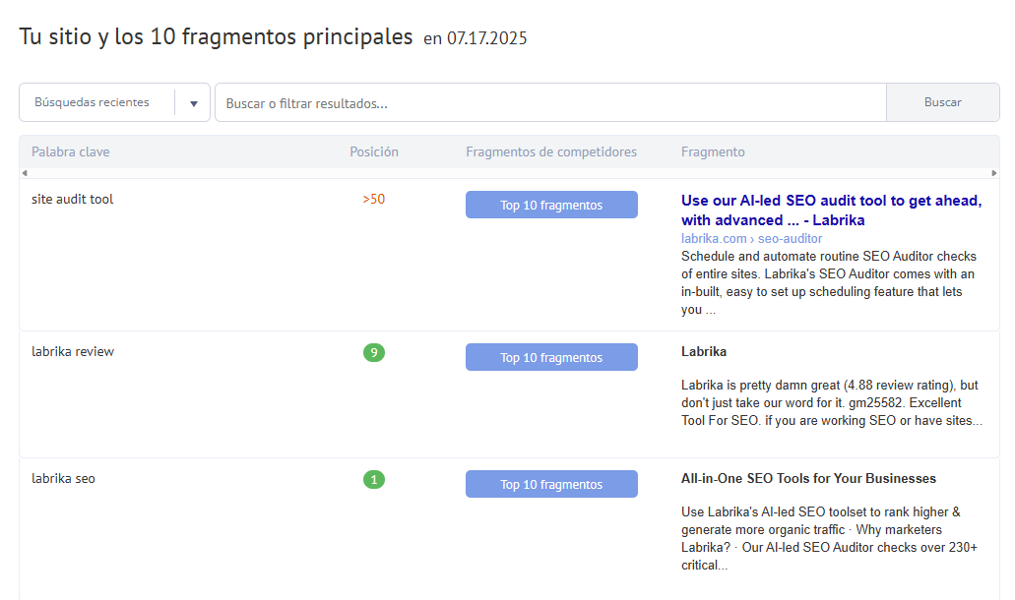Click the green position 9 badge
The image size is (1015, 600).
click(374, 352)
